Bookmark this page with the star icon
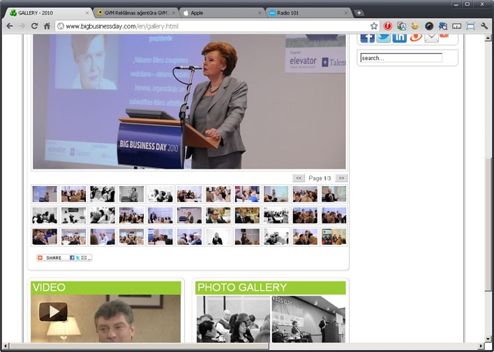The height and width of the screenshot is (352, 494). 374,26
